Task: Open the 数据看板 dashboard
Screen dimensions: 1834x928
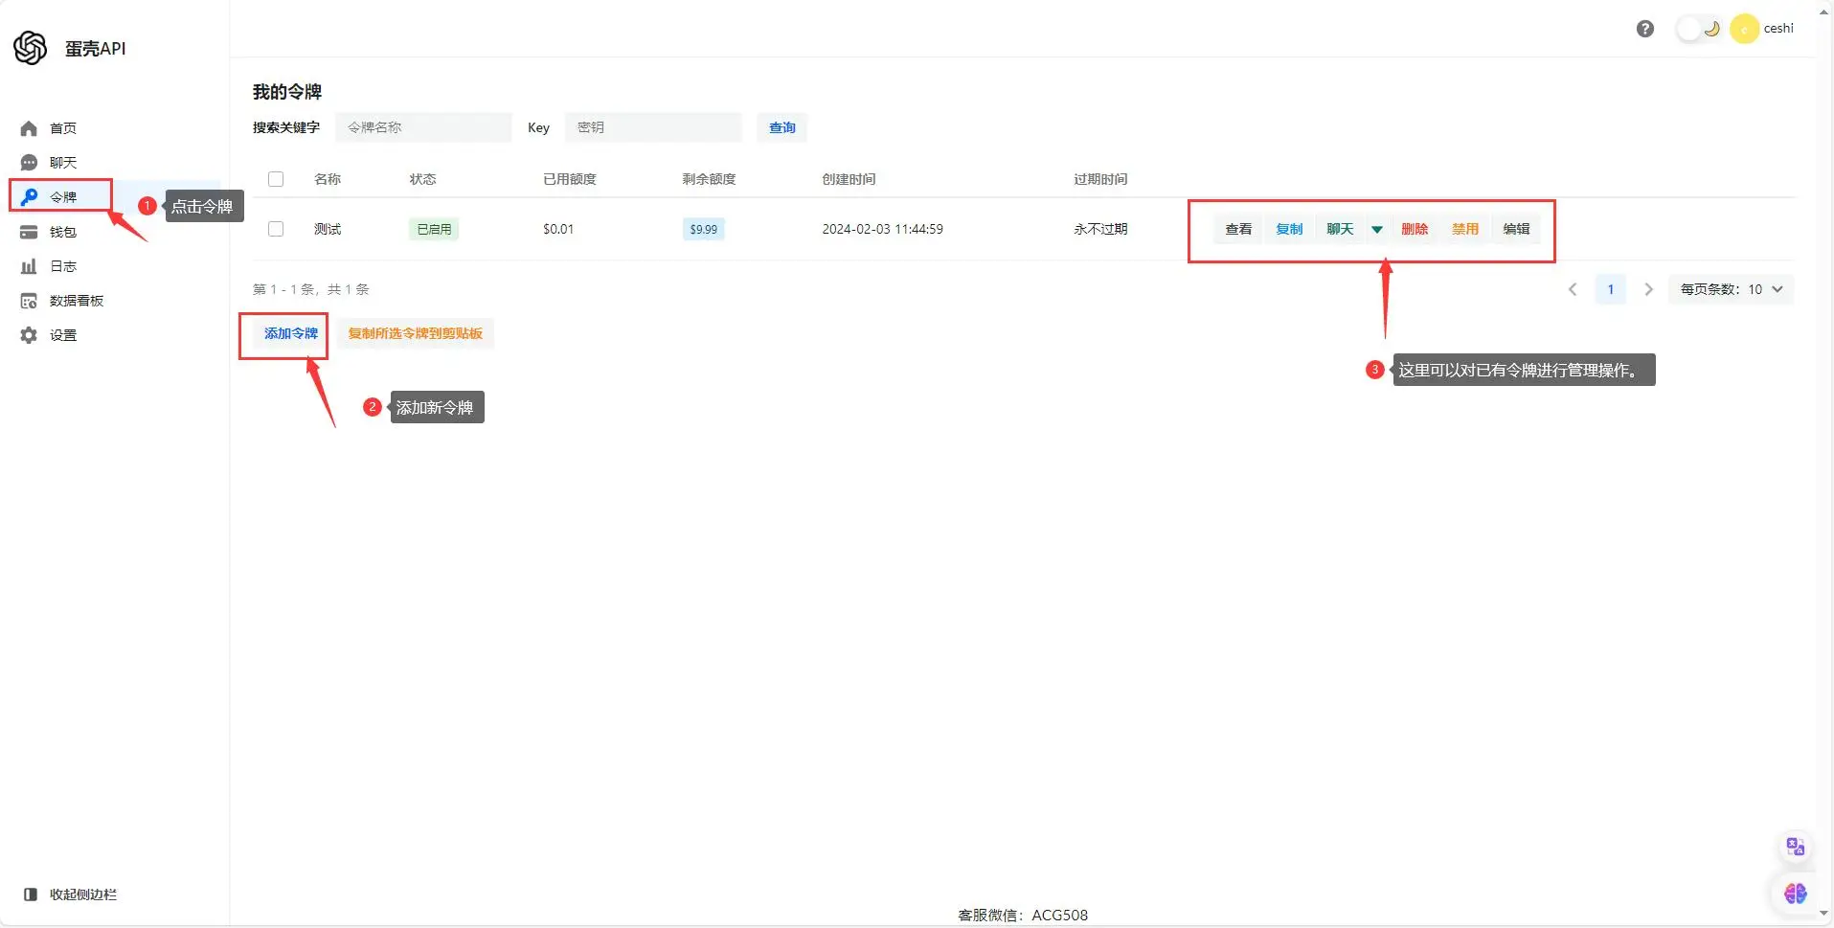Action: click(x=75, y=300)
